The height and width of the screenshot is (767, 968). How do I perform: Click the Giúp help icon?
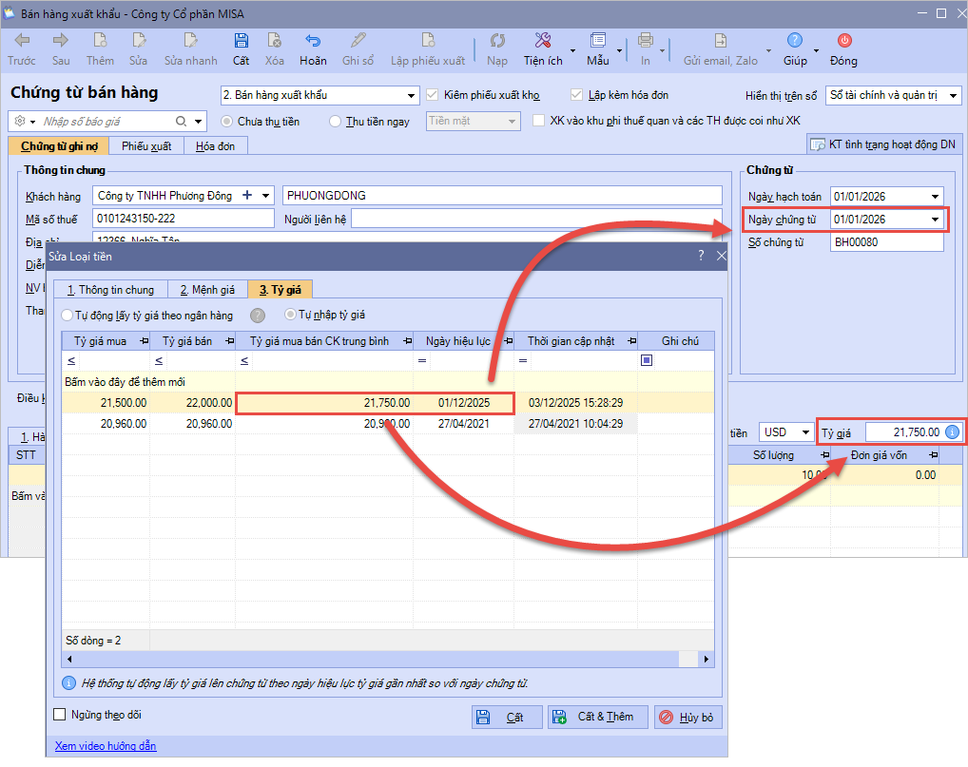pos(795,41)
